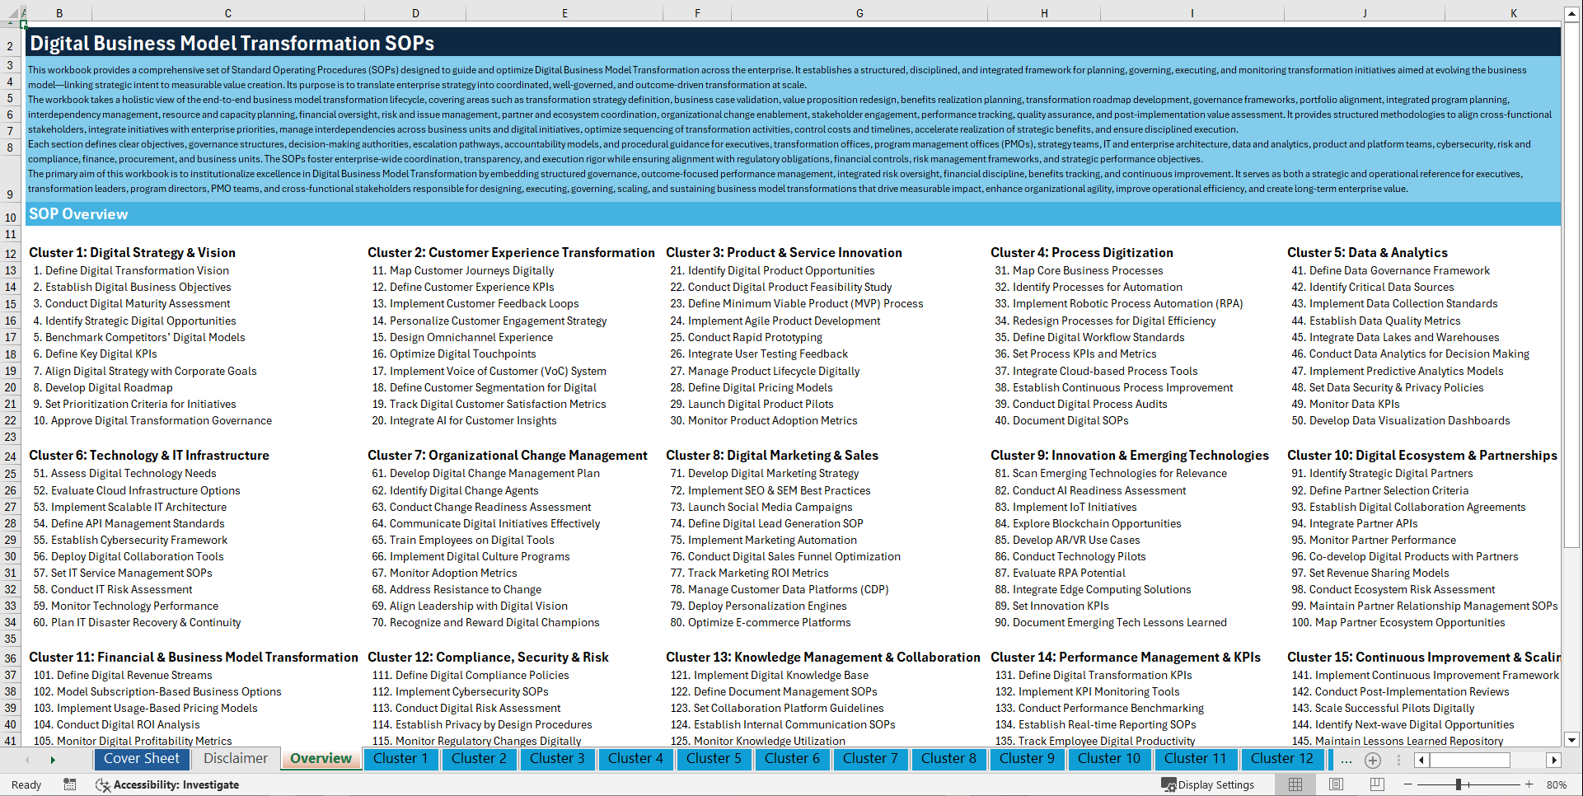Jump to last sheet using navigation arrow
The image size is (1583, 796).
[53, 760]
